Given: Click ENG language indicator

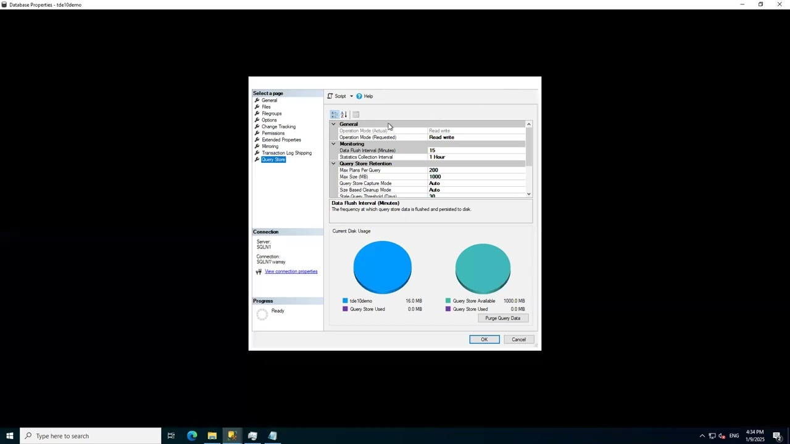Looking at the screenshot, I should point(734,436).
